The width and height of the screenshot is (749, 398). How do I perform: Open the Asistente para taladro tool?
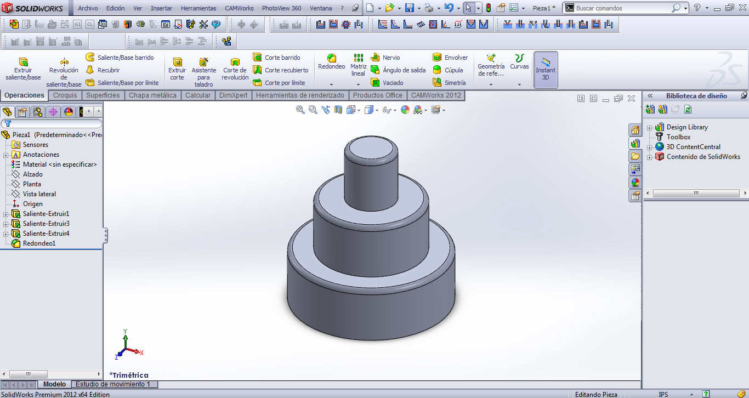click(x=203, y=70)
